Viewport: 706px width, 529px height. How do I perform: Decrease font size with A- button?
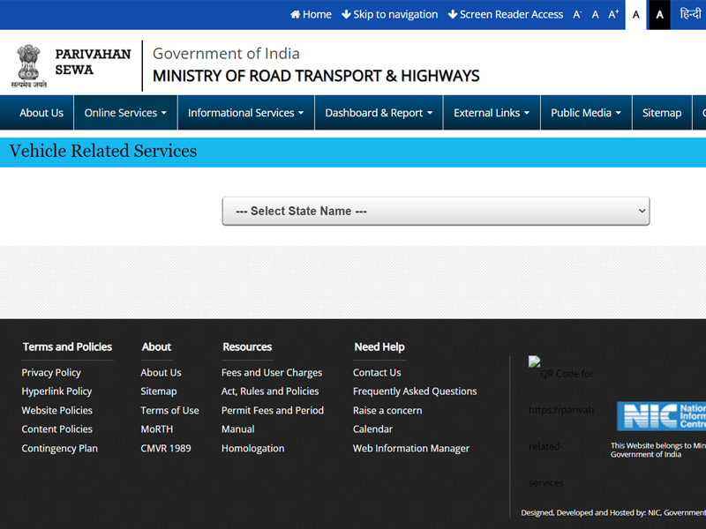click(x=577, y=14)
